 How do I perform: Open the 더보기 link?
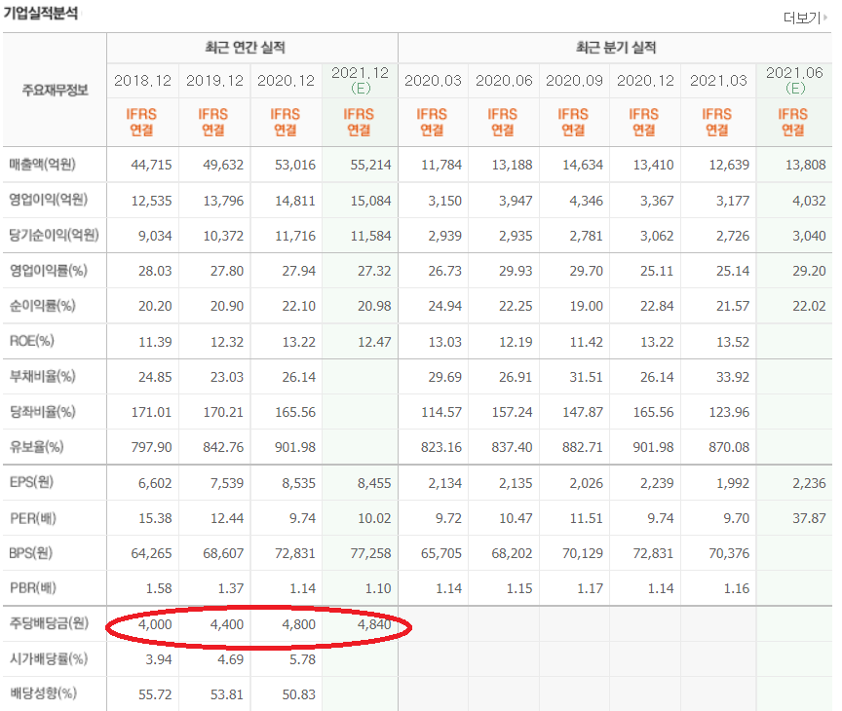(x=806, y=18)
